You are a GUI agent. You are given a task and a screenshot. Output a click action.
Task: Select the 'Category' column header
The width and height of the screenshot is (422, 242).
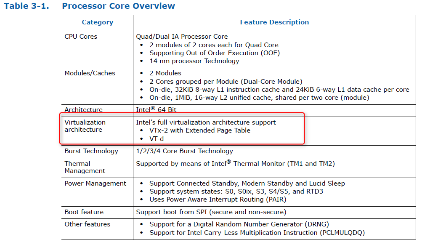tap(98, 22)
